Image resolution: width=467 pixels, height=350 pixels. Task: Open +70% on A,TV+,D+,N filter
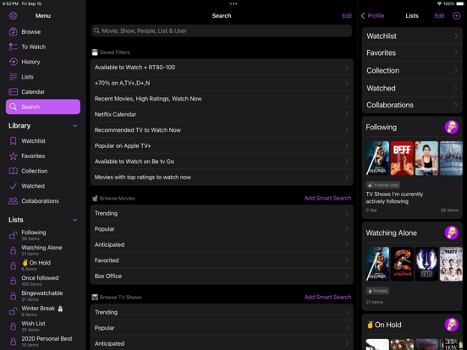pos(222,83)
